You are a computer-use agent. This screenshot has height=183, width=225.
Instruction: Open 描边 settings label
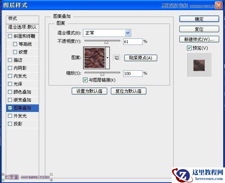tap(18, 60)
